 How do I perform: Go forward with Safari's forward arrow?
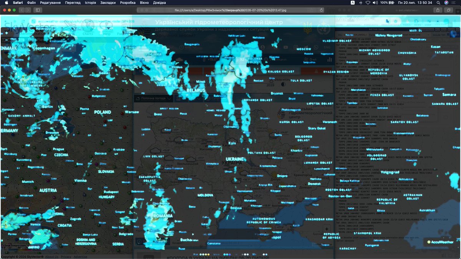pos(28,10)
